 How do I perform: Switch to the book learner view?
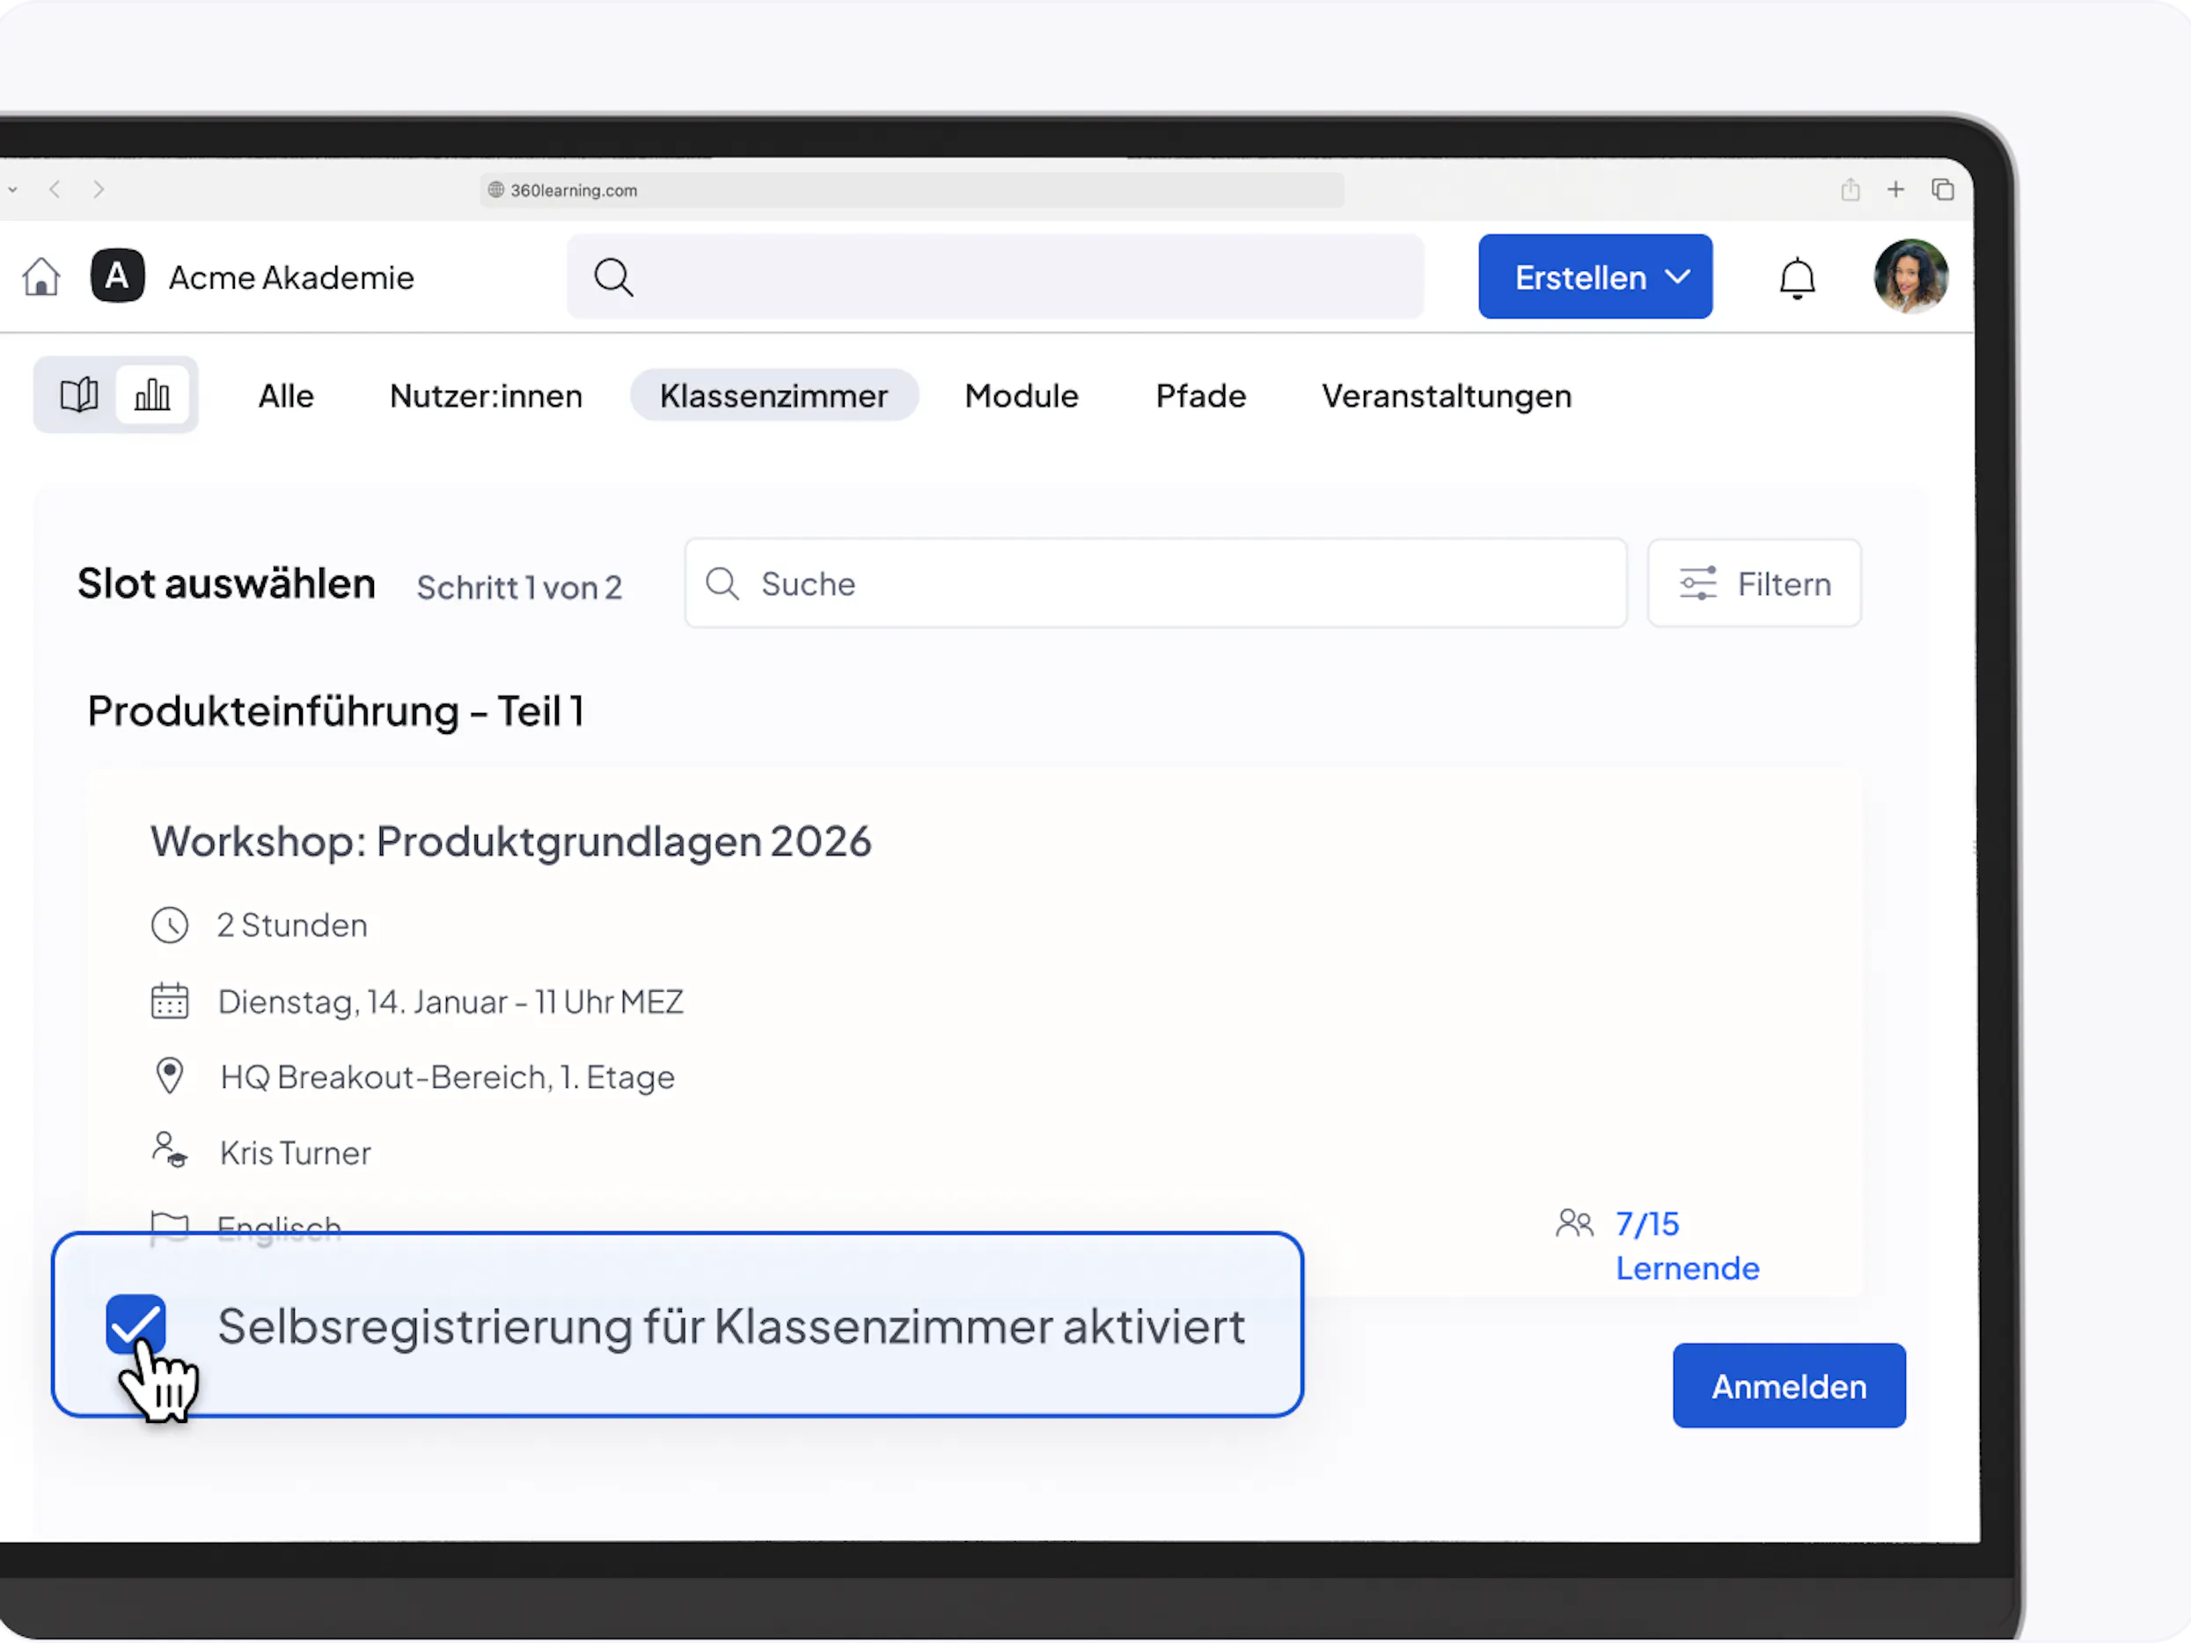click(x=79, y=395)
